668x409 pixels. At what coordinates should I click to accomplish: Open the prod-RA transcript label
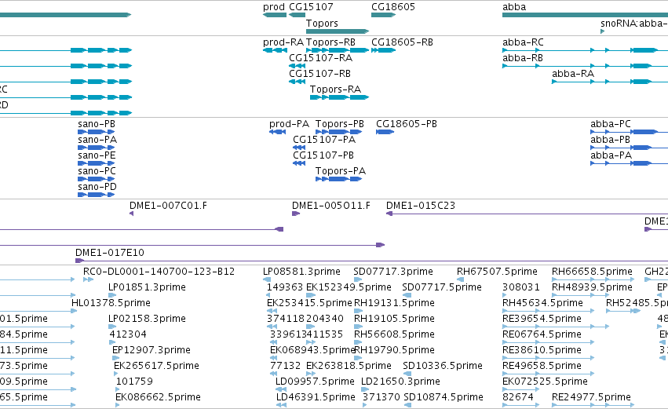[x=283, y=42]
